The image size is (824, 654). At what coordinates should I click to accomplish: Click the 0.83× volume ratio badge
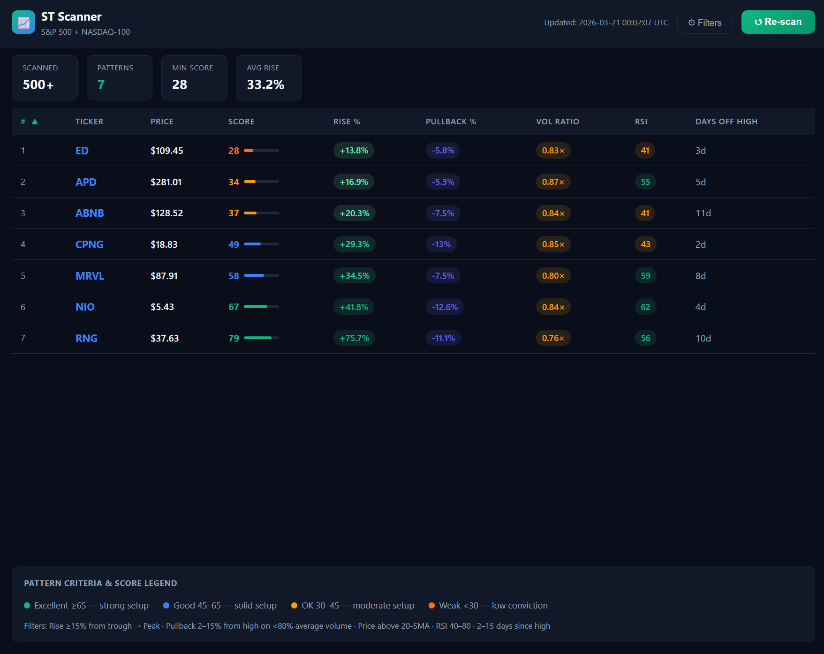(x=553, y=151)
